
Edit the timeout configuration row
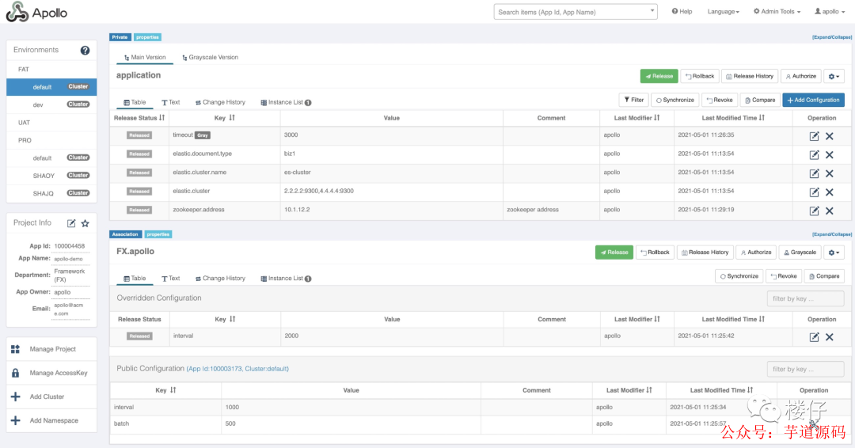(814, 136)
